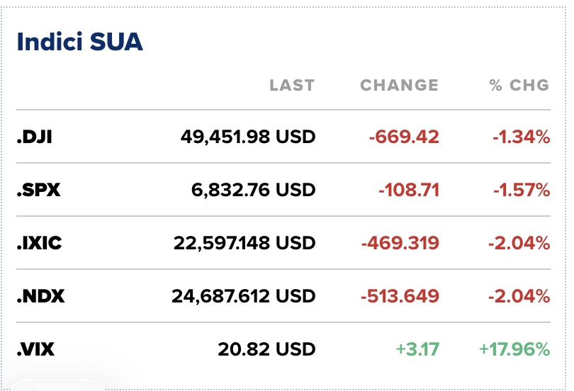The image size is (574, 391).
Task: Click the LAST column header
Action: click(291, 86)
